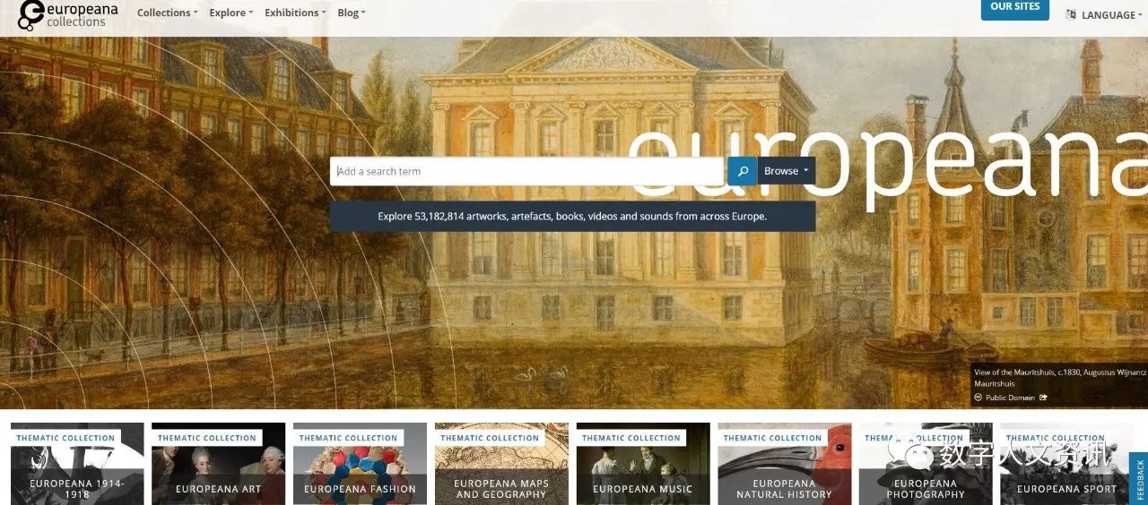Open the Exhibitions dropdown
Screen dimensions: 1148x505
click(296, 13)
